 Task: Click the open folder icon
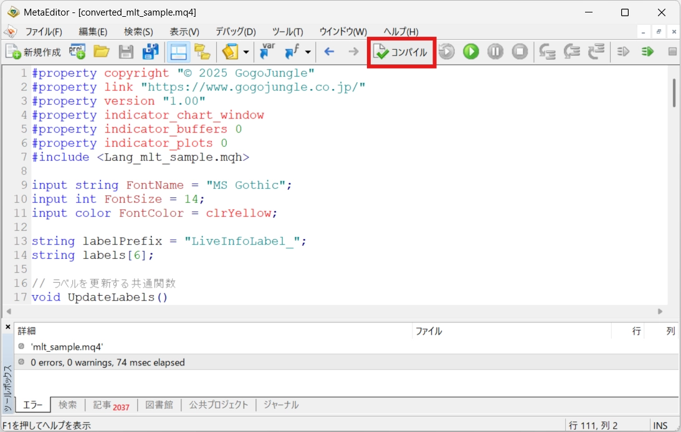click(102, 52)
